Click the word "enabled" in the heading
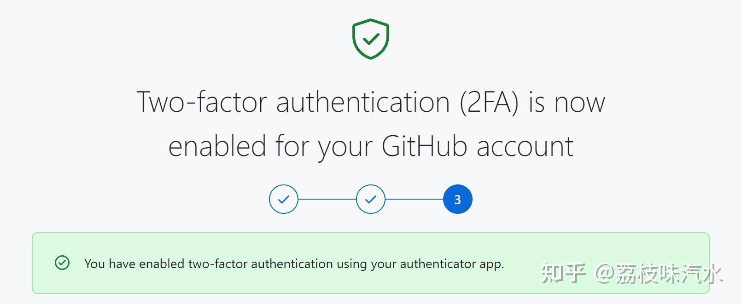This screenshot has width=742, height=304. click(x=217, y=146)
